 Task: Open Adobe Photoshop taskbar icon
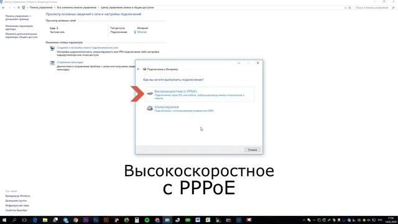tap(96, 220)
